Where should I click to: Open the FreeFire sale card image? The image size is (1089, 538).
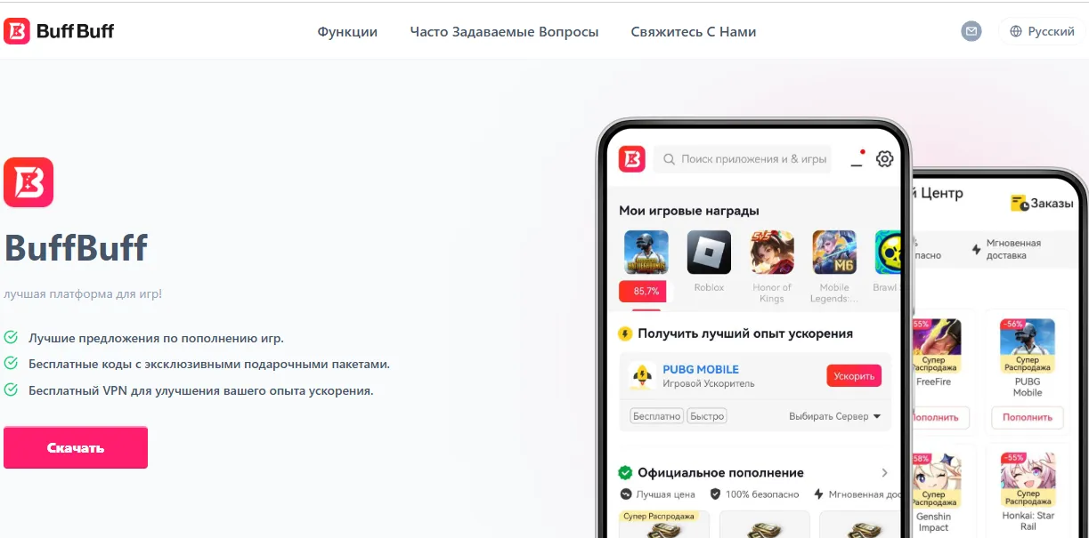pos(936,345)
